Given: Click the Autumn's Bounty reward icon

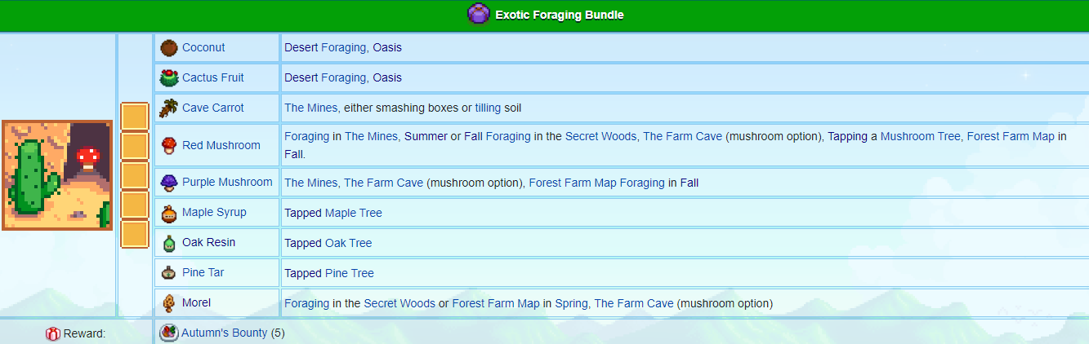Looking at the screenshot, I should pos(169,333).
